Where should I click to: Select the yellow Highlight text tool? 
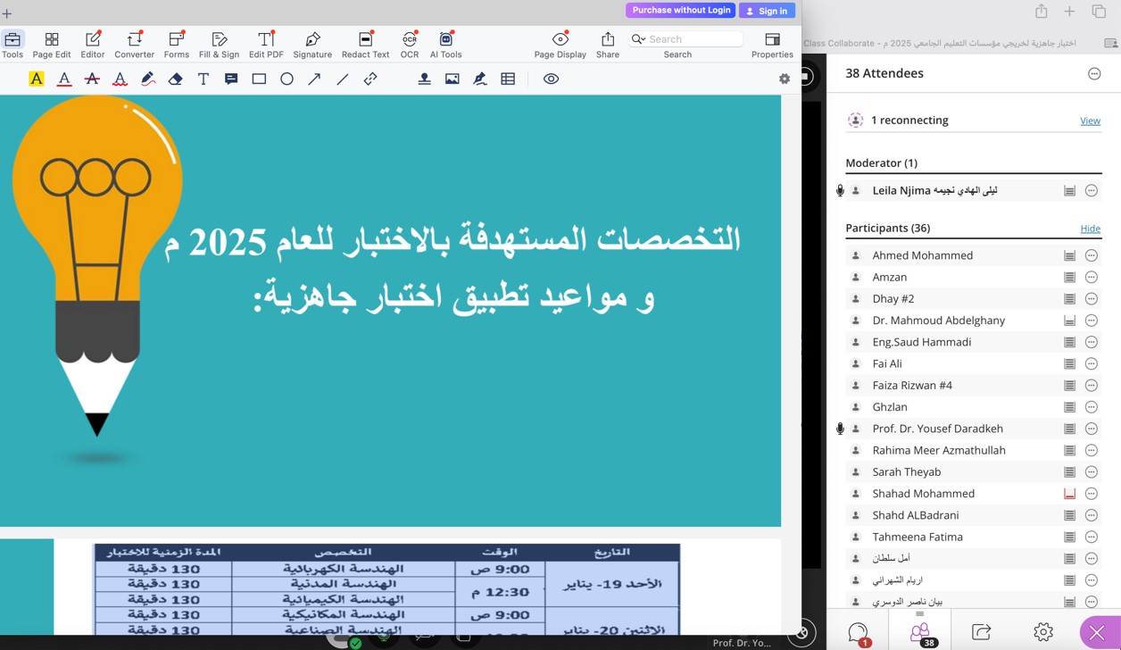37,79
